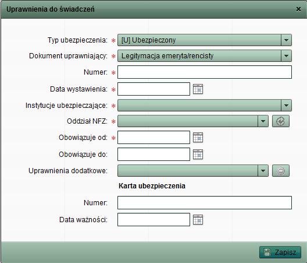Click refresh button next to Oddział NFZ
This screenshot has width=307, height=263.
[281, 121]
